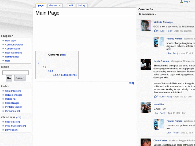Open Random page link
The width and height of the screenshot is (195, 146).
point(12,57)
